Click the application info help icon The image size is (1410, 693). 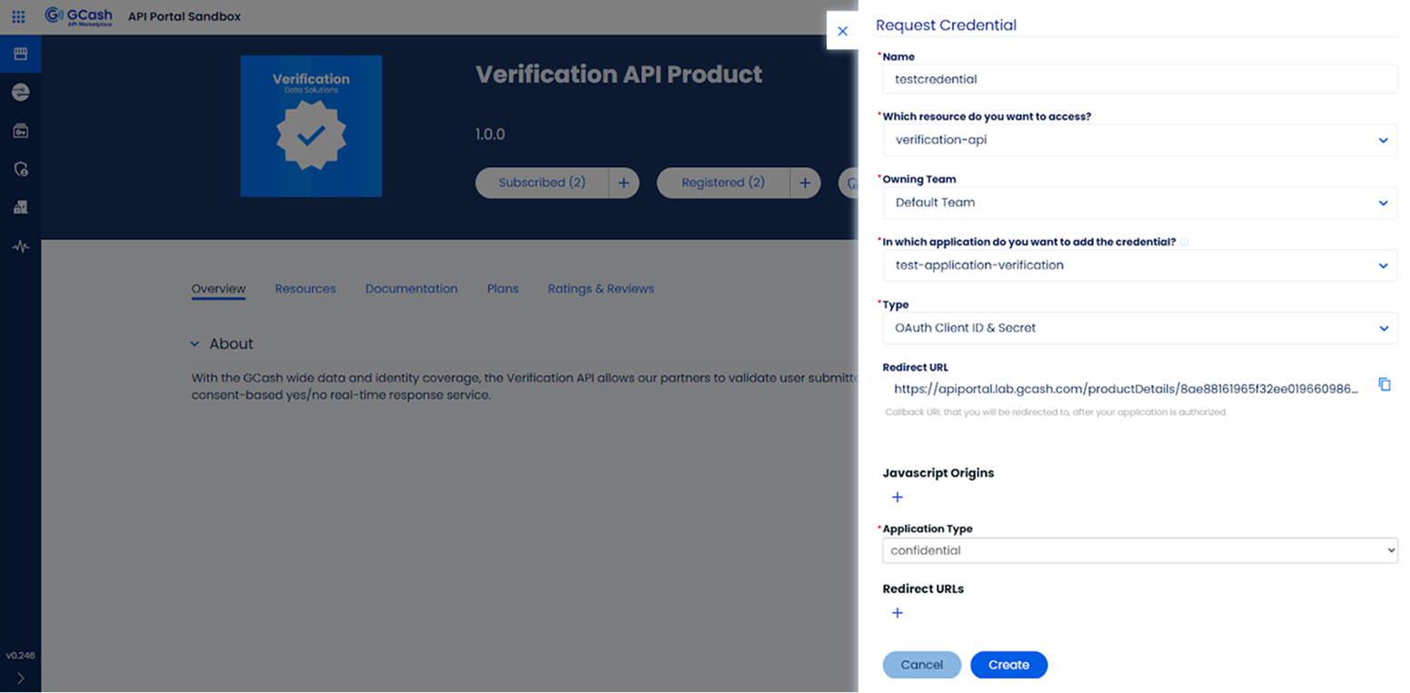[x=1184, y=243]
